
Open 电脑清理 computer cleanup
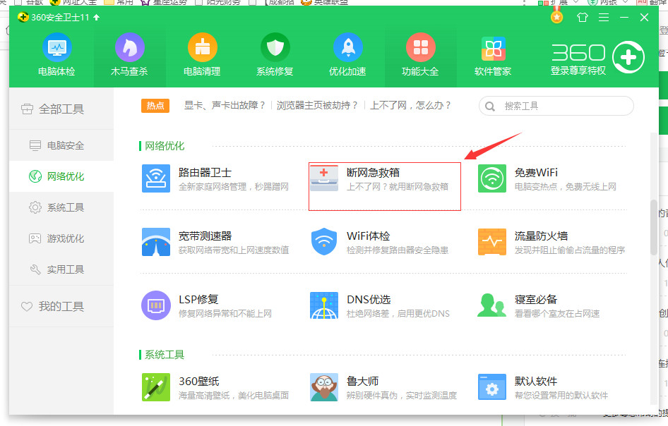click(x=202, y=53)
